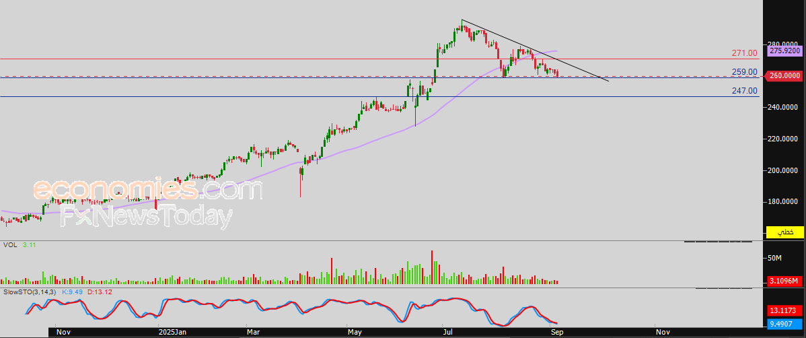The width and height of the screenshot is (806, 338).
Task: Click the 259.00 support level label
Action: click(744, 72)
